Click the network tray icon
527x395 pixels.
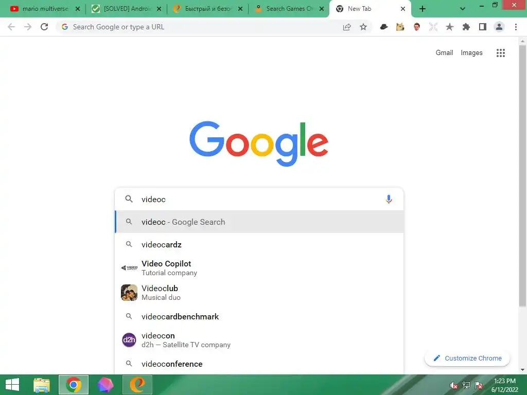[x=466, y=385]
